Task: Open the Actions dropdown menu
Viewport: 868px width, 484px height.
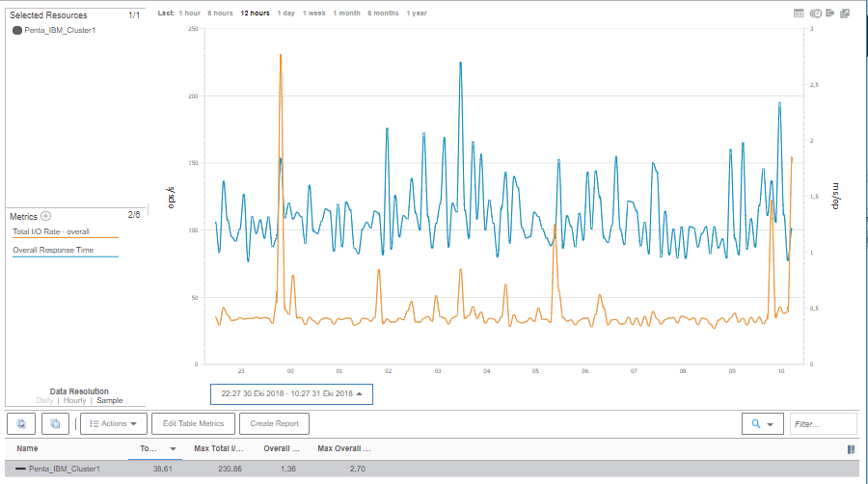Action: pyautogui.click(x=113, y=423)
